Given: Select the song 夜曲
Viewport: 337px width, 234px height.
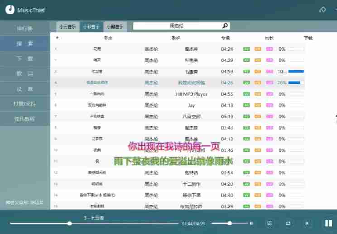Looking at the screenshot, I should click(97, 150).
